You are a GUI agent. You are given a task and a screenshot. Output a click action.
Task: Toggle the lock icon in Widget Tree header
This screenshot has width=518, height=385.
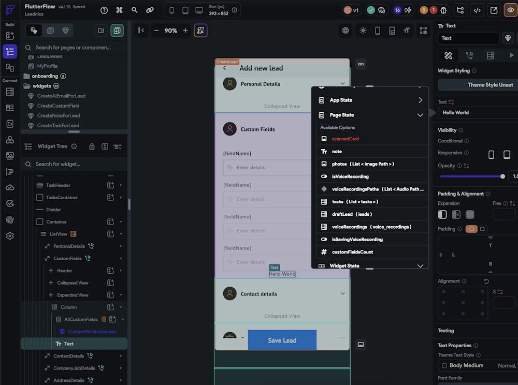[92, 146]
